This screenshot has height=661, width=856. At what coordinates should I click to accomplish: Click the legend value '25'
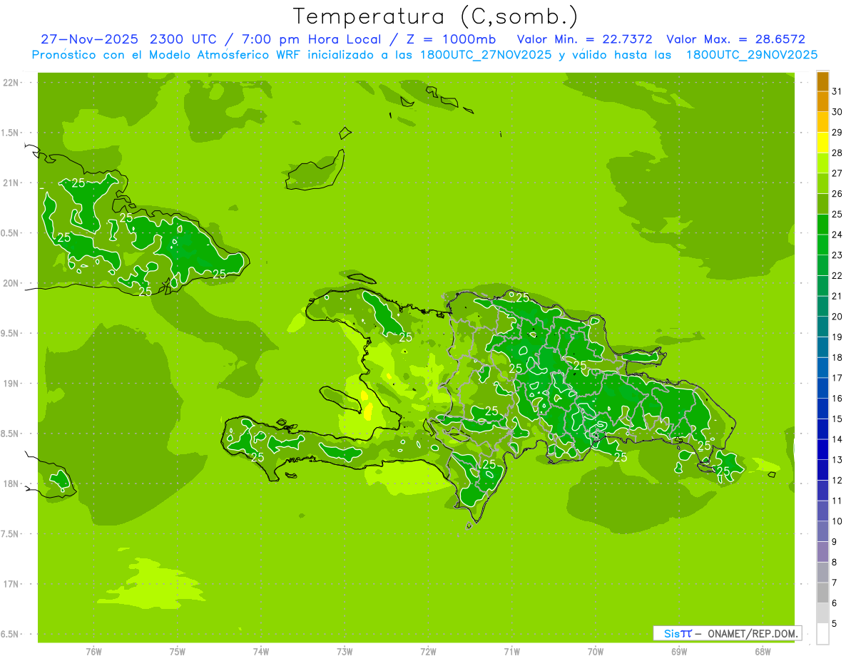pyautogui.click(x=837, y=214)
